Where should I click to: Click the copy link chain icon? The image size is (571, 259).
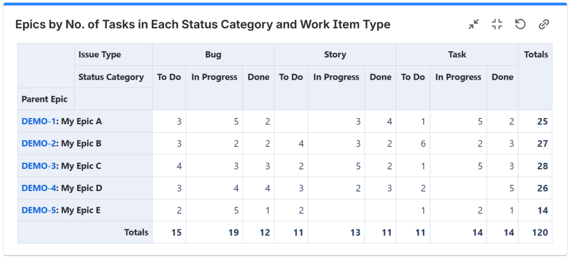tap(544, 25)
